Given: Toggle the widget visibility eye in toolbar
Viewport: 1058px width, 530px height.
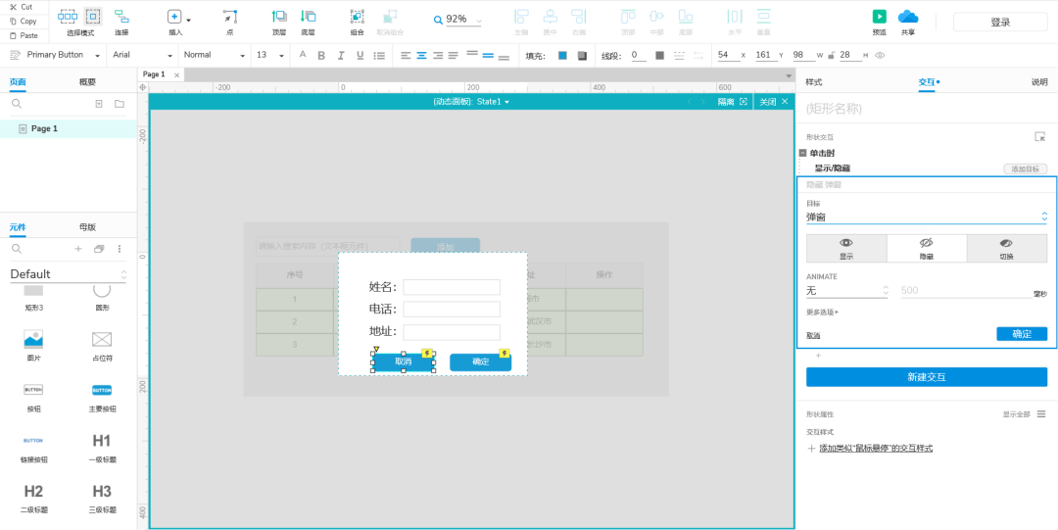Looking at the screenshot, I should click(879, 56).
